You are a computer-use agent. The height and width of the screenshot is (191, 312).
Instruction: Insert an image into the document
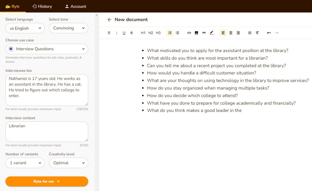pyautogui.click(x=196, y=33)
